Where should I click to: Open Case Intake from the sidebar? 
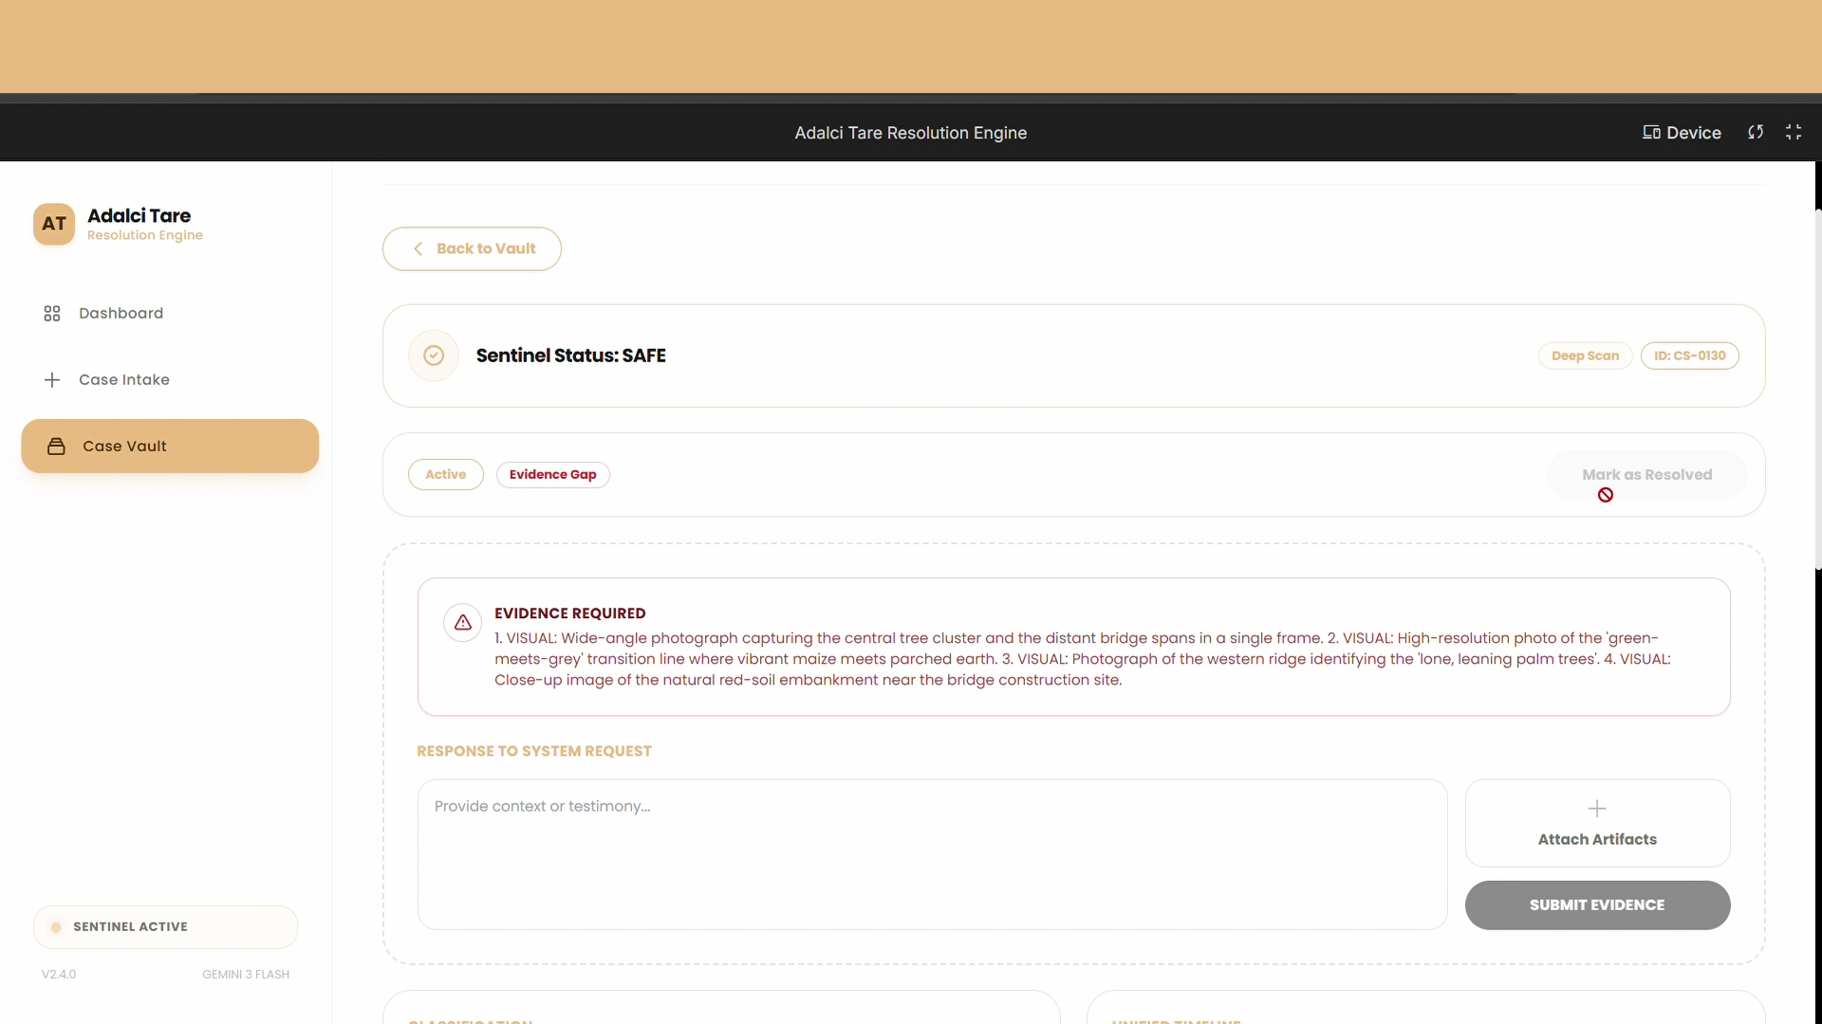click(123, 380)
